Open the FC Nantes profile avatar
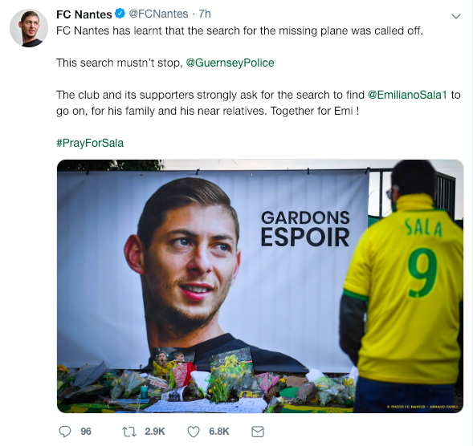 pyautogui.click(x=29, y=28)
